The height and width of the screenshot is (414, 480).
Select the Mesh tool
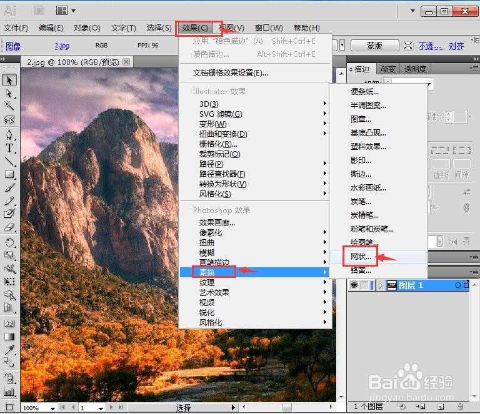click(x=9, y=323)
